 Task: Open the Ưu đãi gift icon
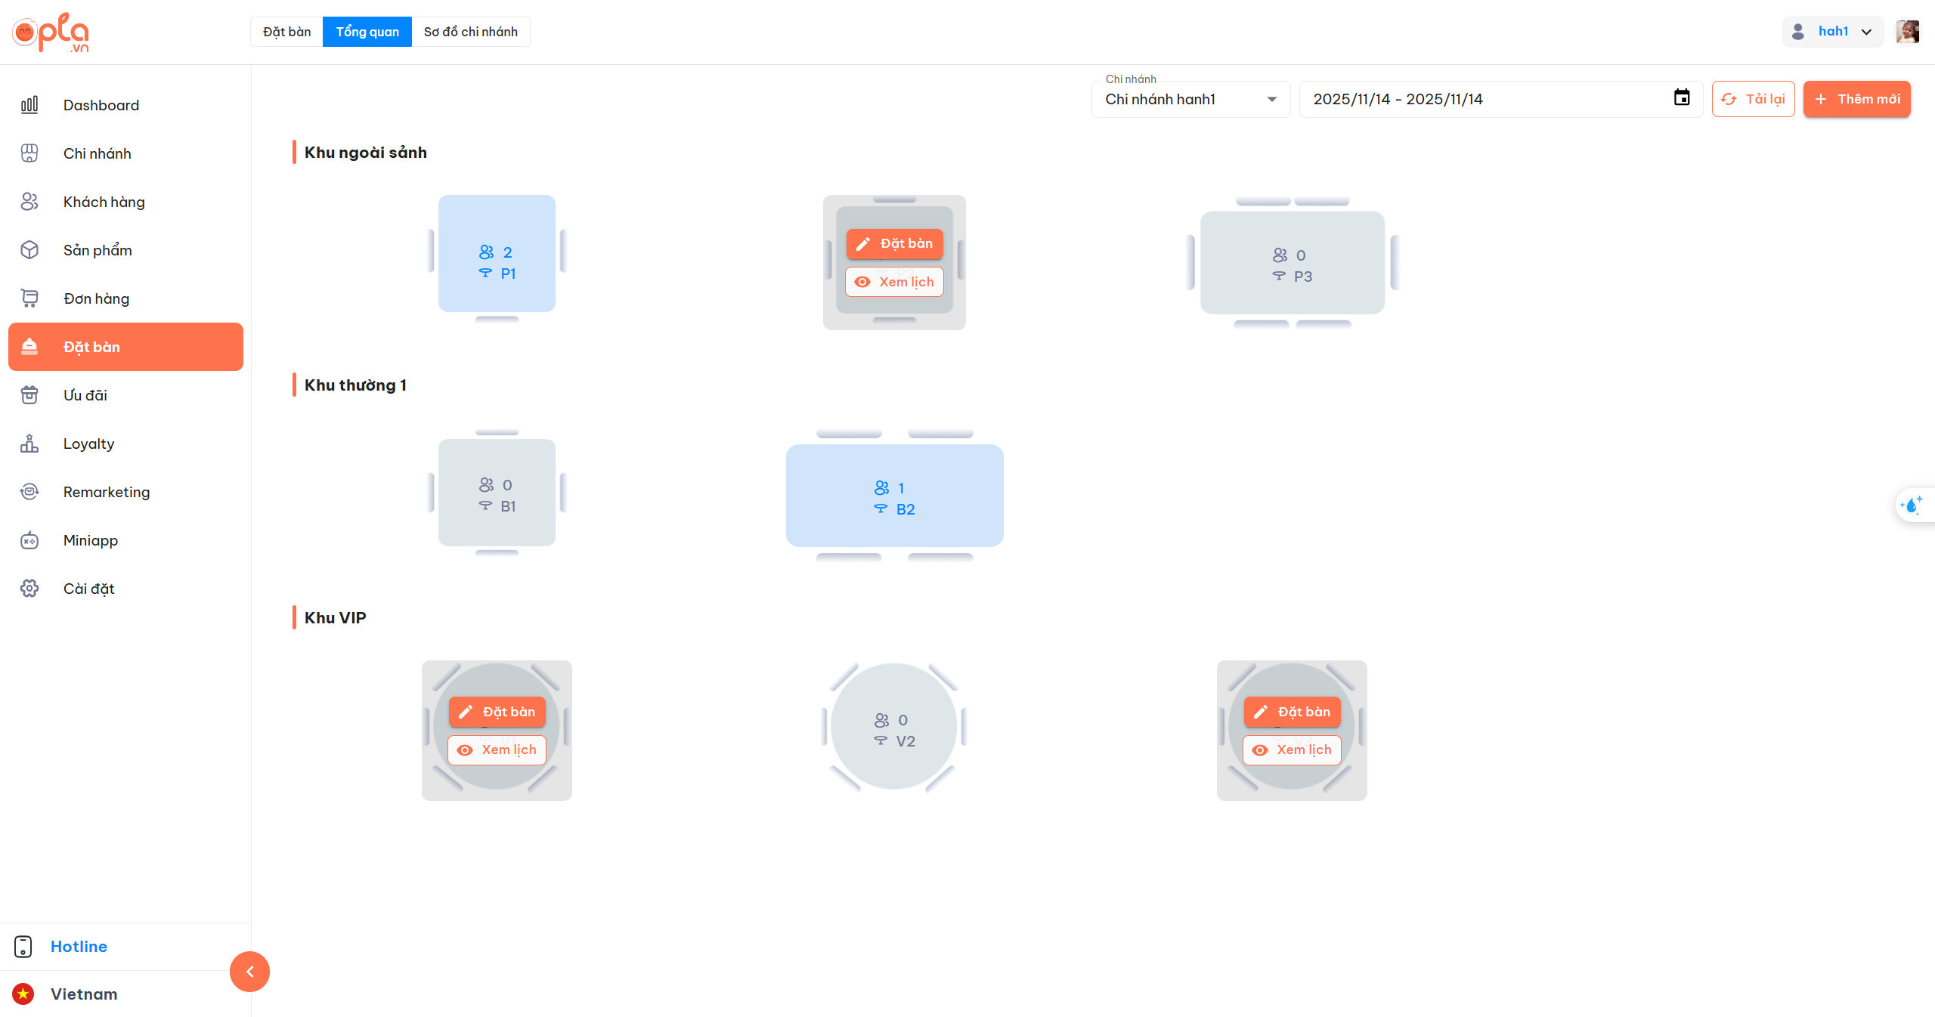[x=29, y=395]
